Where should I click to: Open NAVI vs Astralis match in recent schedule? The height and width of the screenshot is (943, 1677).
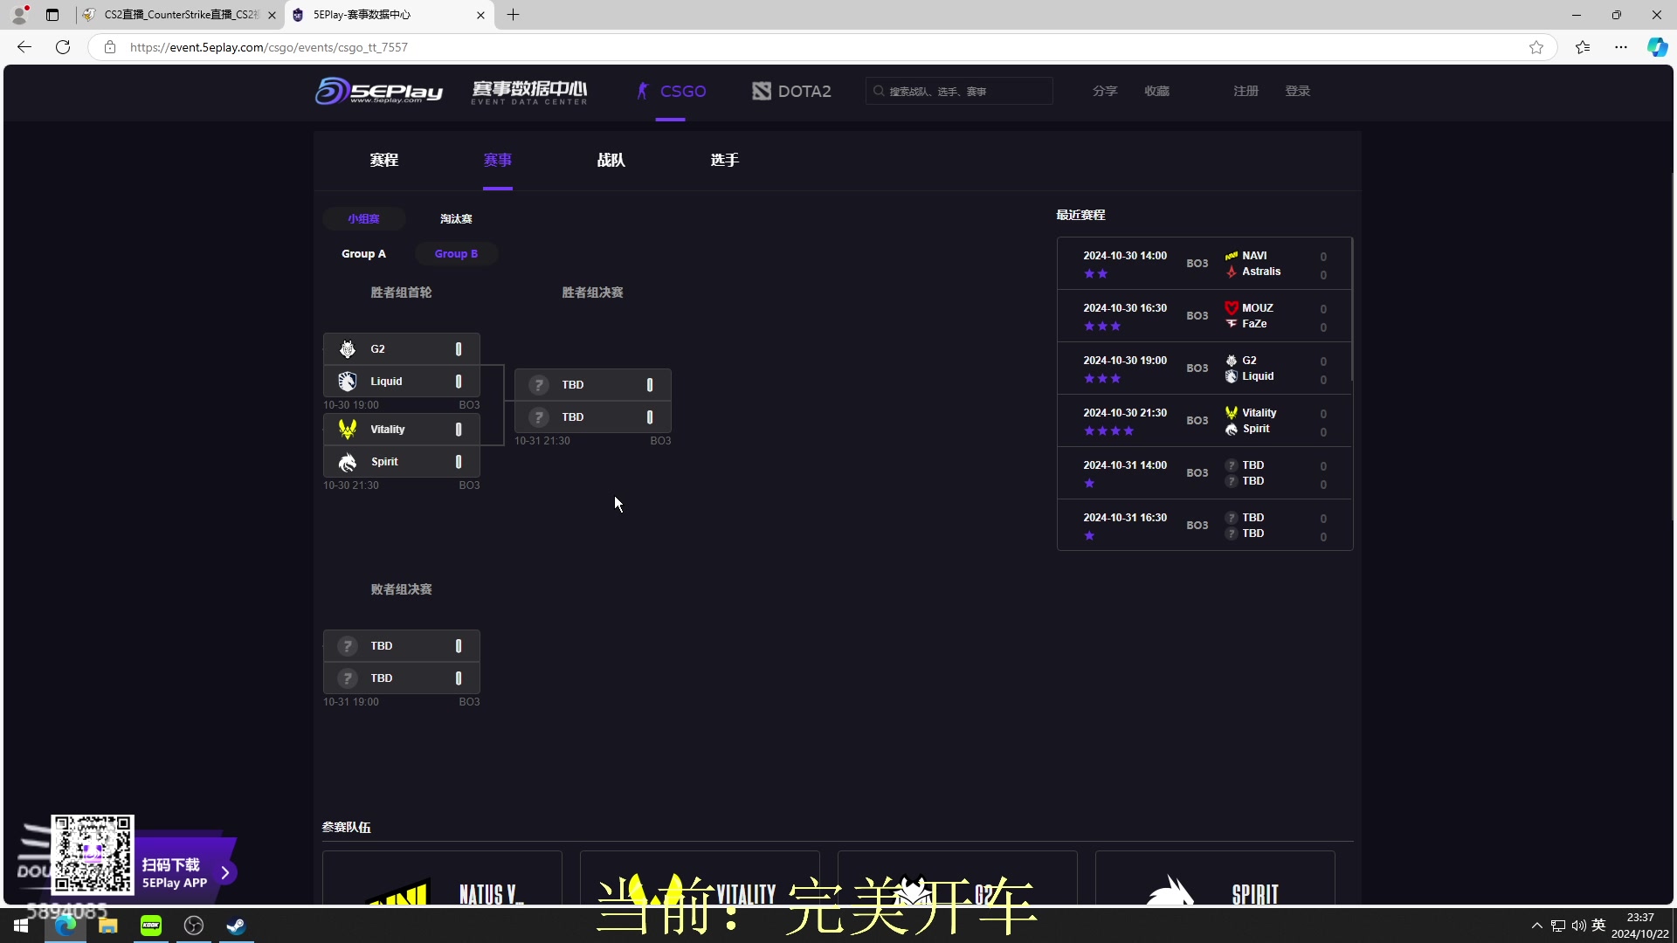1204,264
